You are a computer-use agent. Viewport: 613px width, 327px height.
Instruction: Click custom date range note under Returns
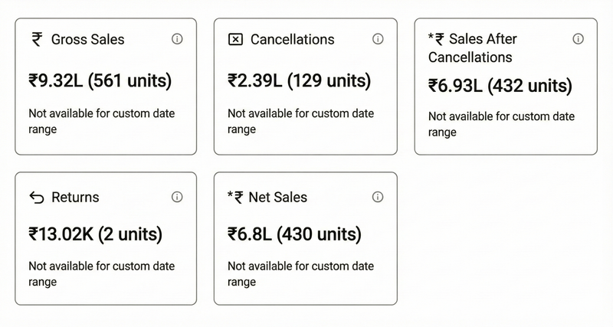pyautogui.click(x=102, y=273)
